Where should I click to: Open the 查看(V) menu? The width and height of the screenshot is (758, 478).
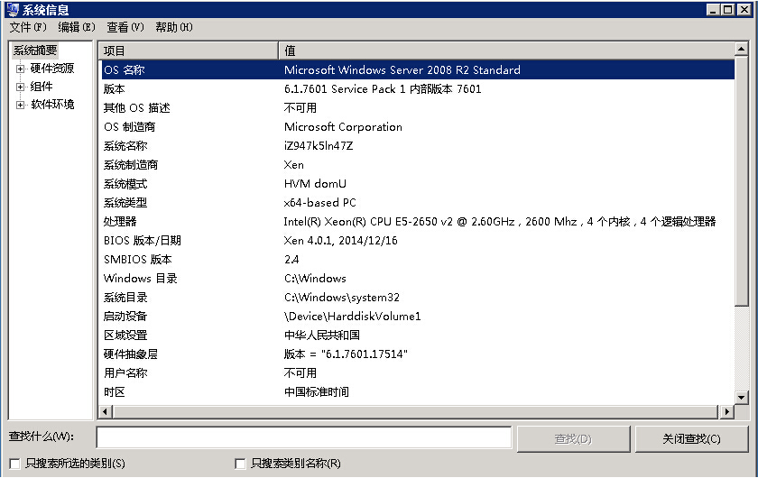pyautogui.click(x=125, y=27)
